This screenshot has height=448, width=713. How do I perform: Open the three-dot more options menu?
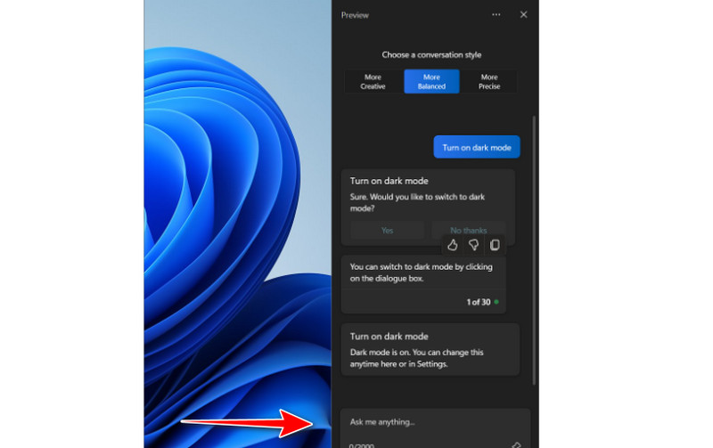pyautogui.click(x=496, y=14)
